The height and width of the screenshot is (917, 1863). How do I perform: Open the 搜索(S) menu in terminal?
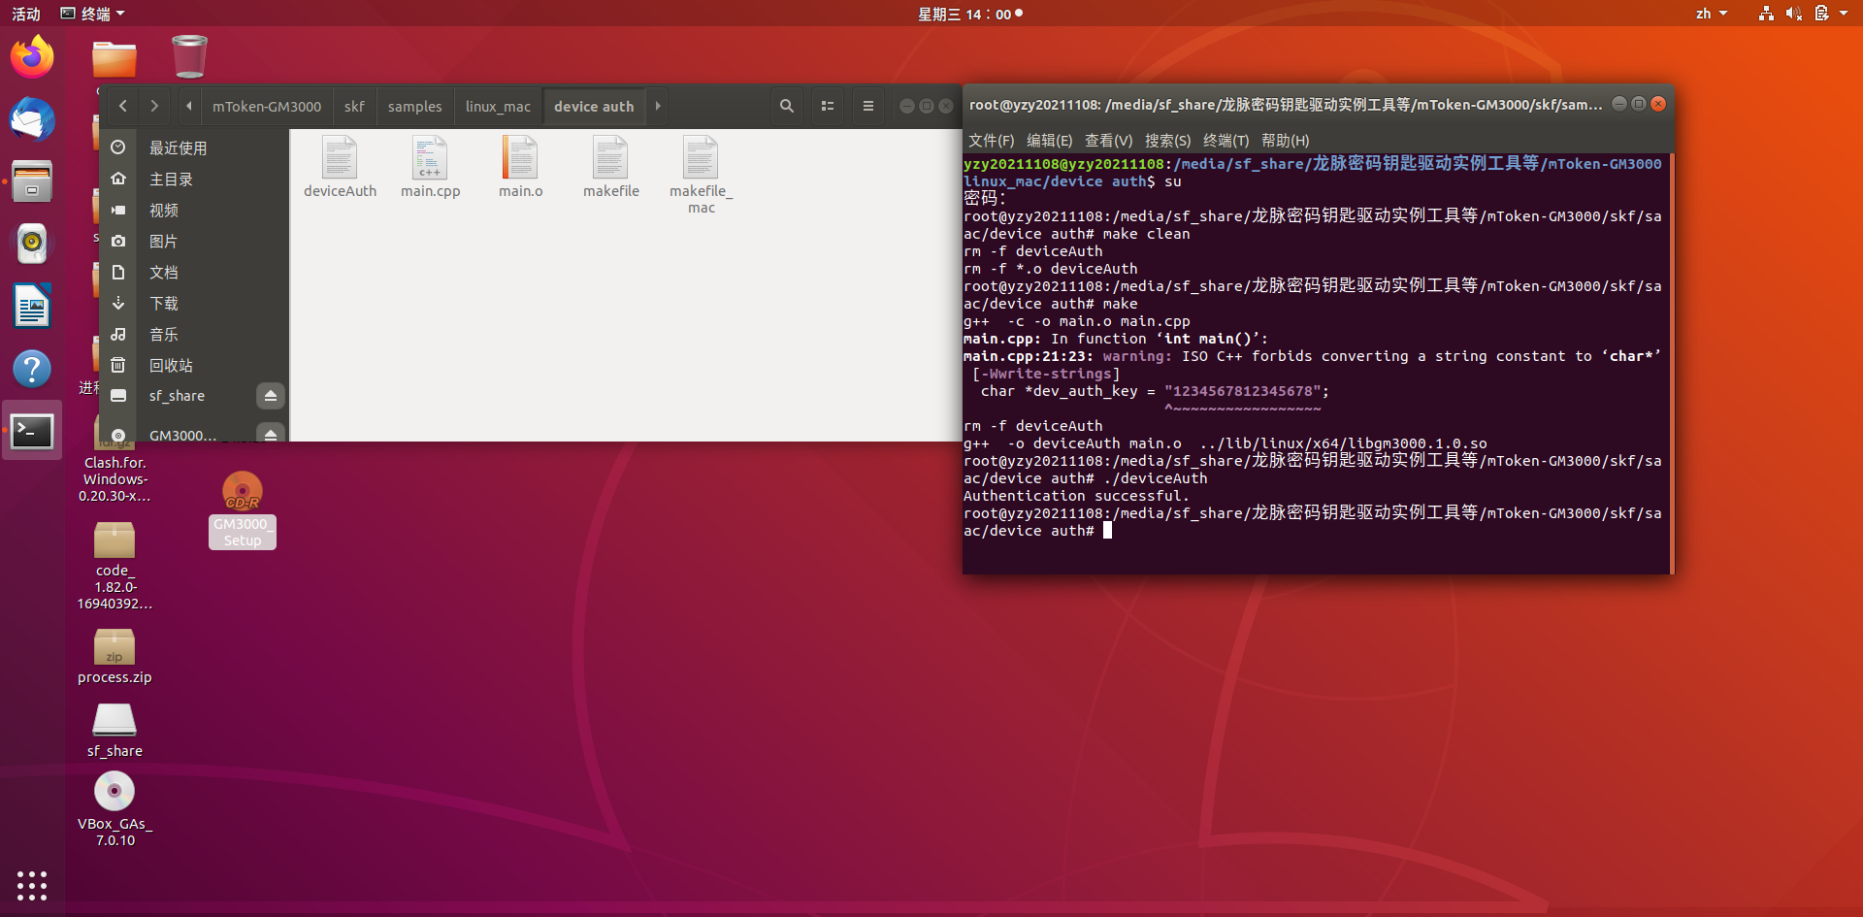[1167, 141]
